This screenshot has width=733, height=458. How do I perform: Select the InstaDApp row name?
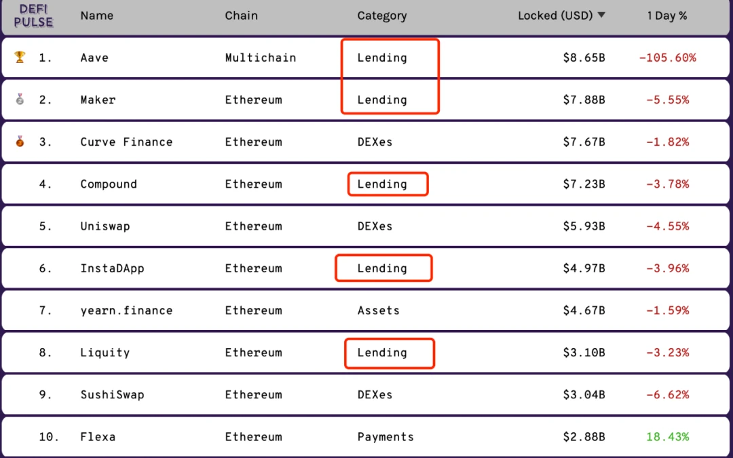112,268
